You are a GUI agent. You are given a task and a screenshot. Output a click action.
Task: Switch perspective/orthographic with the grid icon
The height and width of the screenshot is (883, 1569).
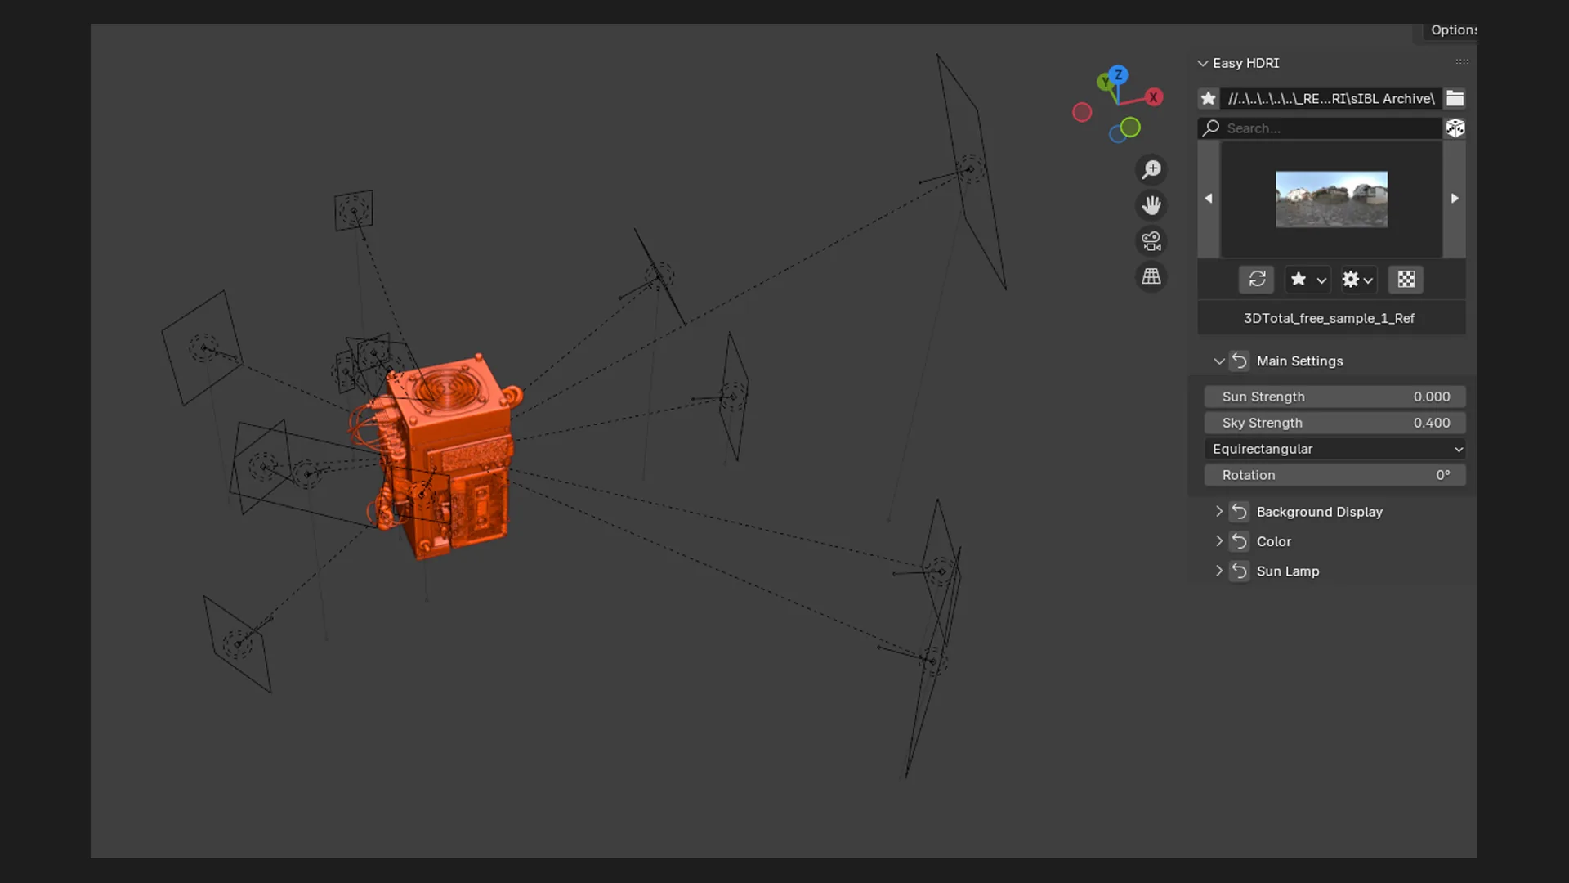(x=1151, y=277)
